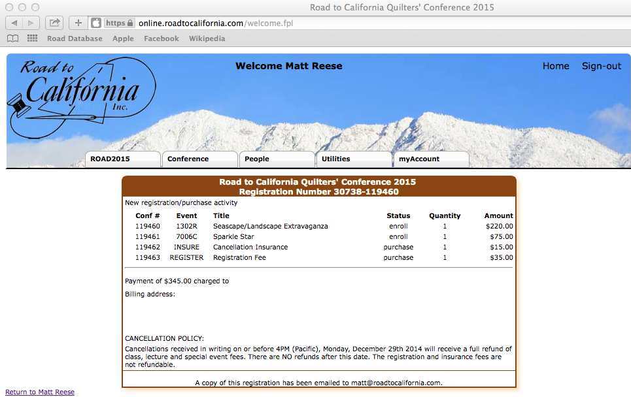
Task: Click the $220.00 amount
Action: [500, 226]
